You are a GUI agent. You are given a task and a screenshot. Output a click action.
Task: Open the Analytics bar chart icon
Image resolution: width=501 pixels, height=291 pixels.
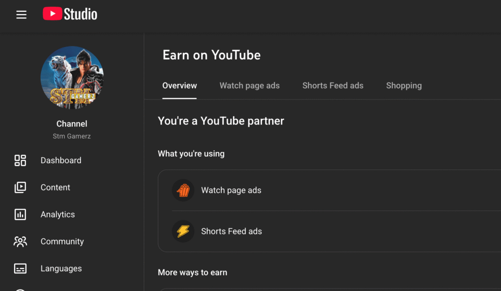click(20, 214)
